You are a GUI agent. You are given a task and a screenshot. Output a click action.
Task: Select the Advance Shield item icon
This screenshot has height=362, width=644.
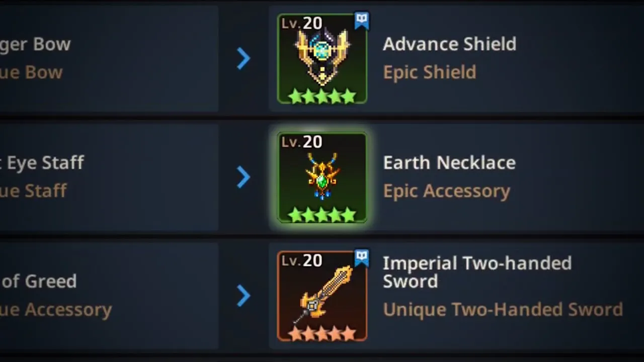point(322,59)
